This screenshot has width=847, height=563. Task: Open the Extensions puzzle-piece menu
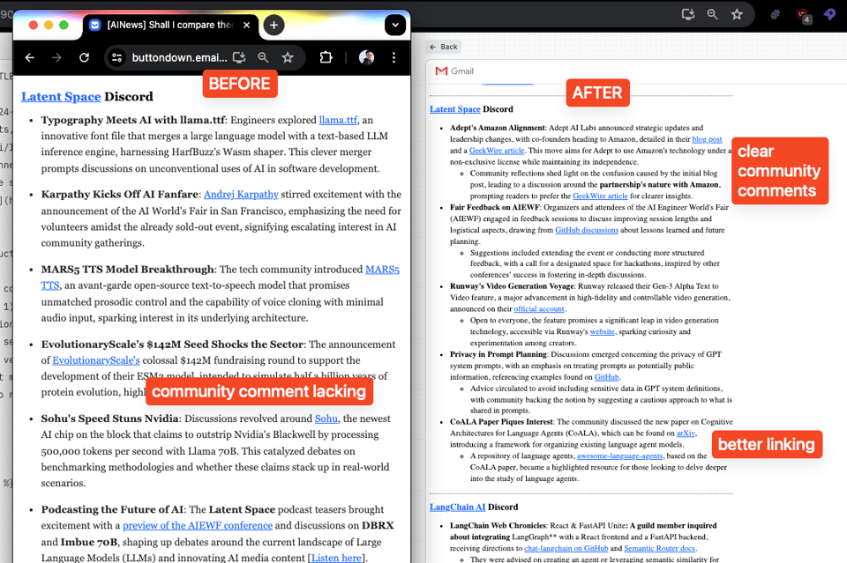326,58
